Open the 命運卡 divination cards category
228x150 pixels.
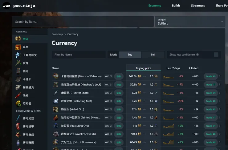pyautogui.click(x=30, y=79)
